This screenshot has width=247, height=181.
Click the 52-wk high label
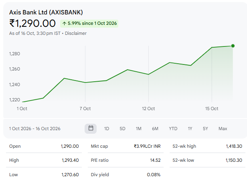(184, 146)
